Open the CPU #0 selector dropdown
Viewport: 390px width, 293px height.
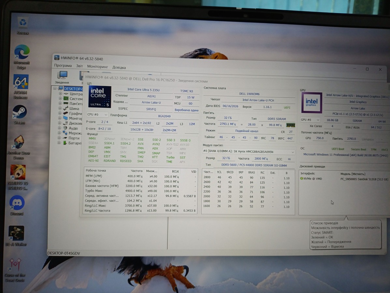pos(97,115)
